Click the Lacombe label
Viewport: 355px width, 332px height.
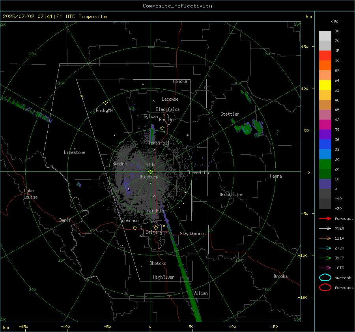click(x=170, y=99)
